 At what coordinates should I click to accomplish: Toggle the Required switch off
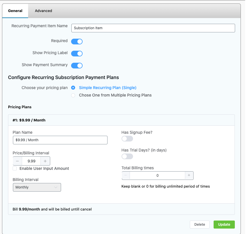[x=77, y=42]
